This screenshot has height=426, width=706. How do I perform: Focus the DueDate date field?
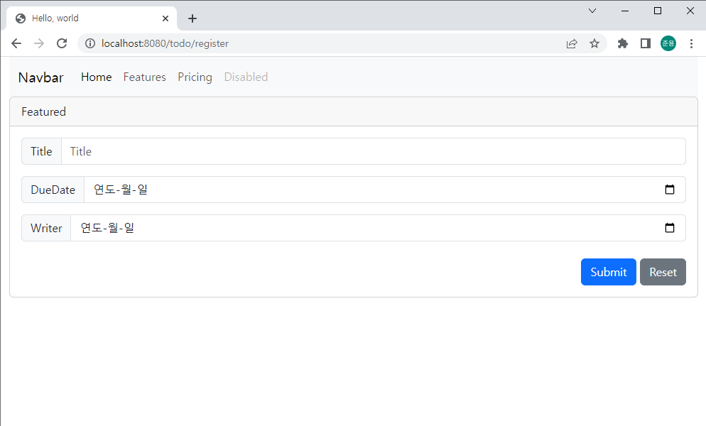point(384,190)
